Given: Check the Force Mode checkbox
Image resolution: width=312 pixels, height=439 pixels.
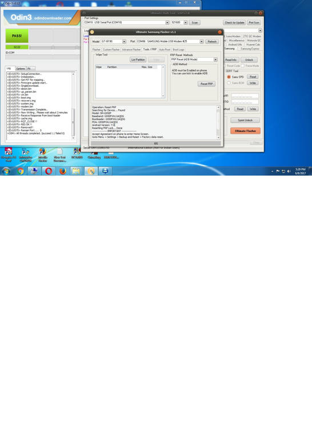Looking at the screenshot, I should coord(243,66).
